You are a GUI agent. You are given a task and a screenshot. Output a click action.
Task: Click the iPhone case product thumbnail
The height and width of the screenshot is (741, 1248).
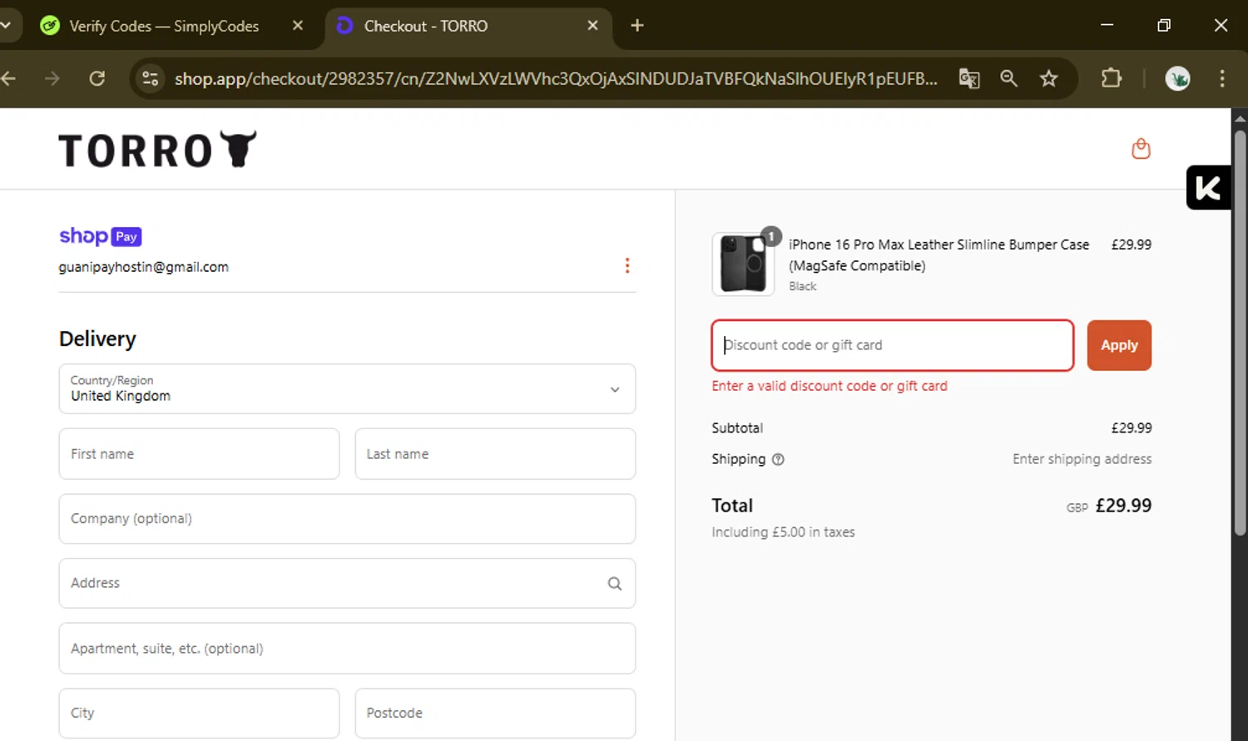(x=743, y=264)
